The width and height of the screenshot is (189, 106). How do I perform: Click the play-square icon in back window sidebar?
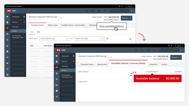click(7, 69)
